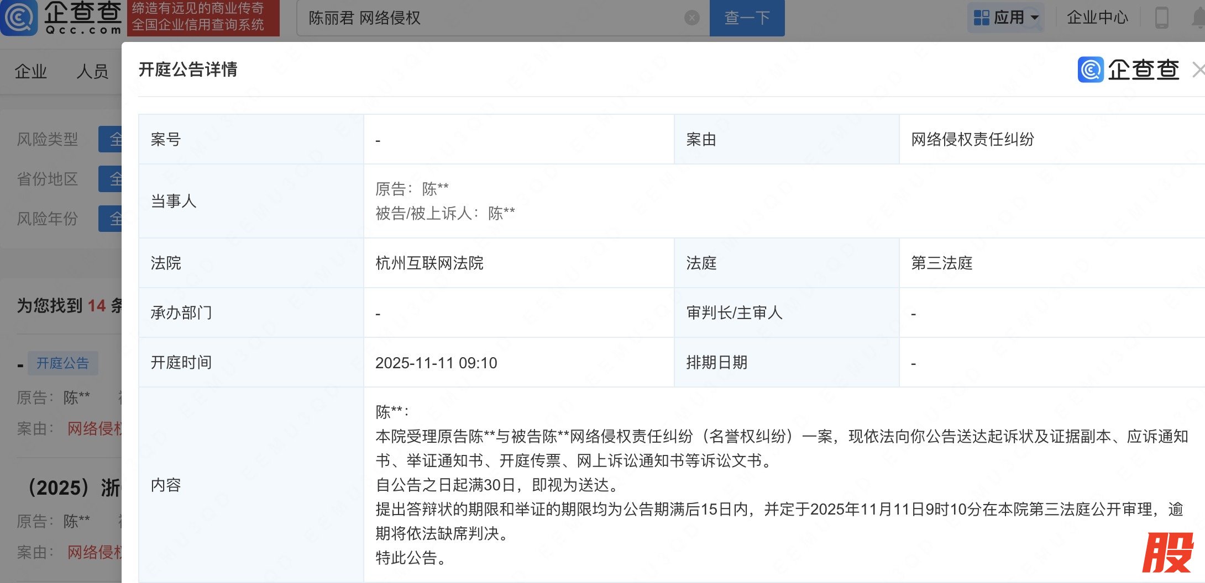The height and width of the screenshot is (583, 1205).
Task: Expand the 应用 dropdown arrow
Action: coord(1035,18)
